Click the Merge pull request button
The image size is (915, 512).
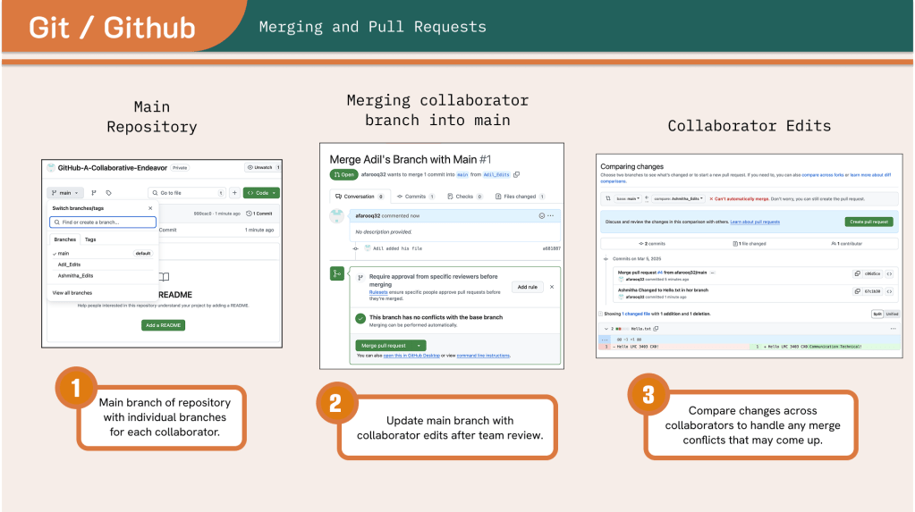pos(384,346)
